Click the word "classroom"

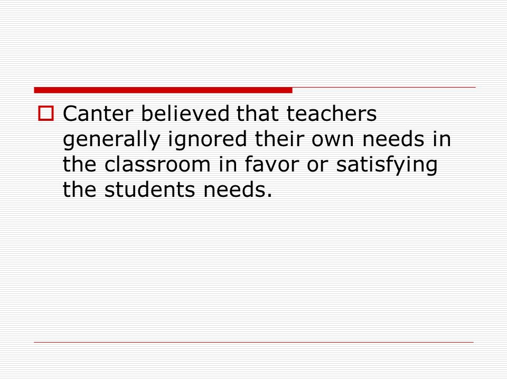pyautogui.click(x=157, y=164)
